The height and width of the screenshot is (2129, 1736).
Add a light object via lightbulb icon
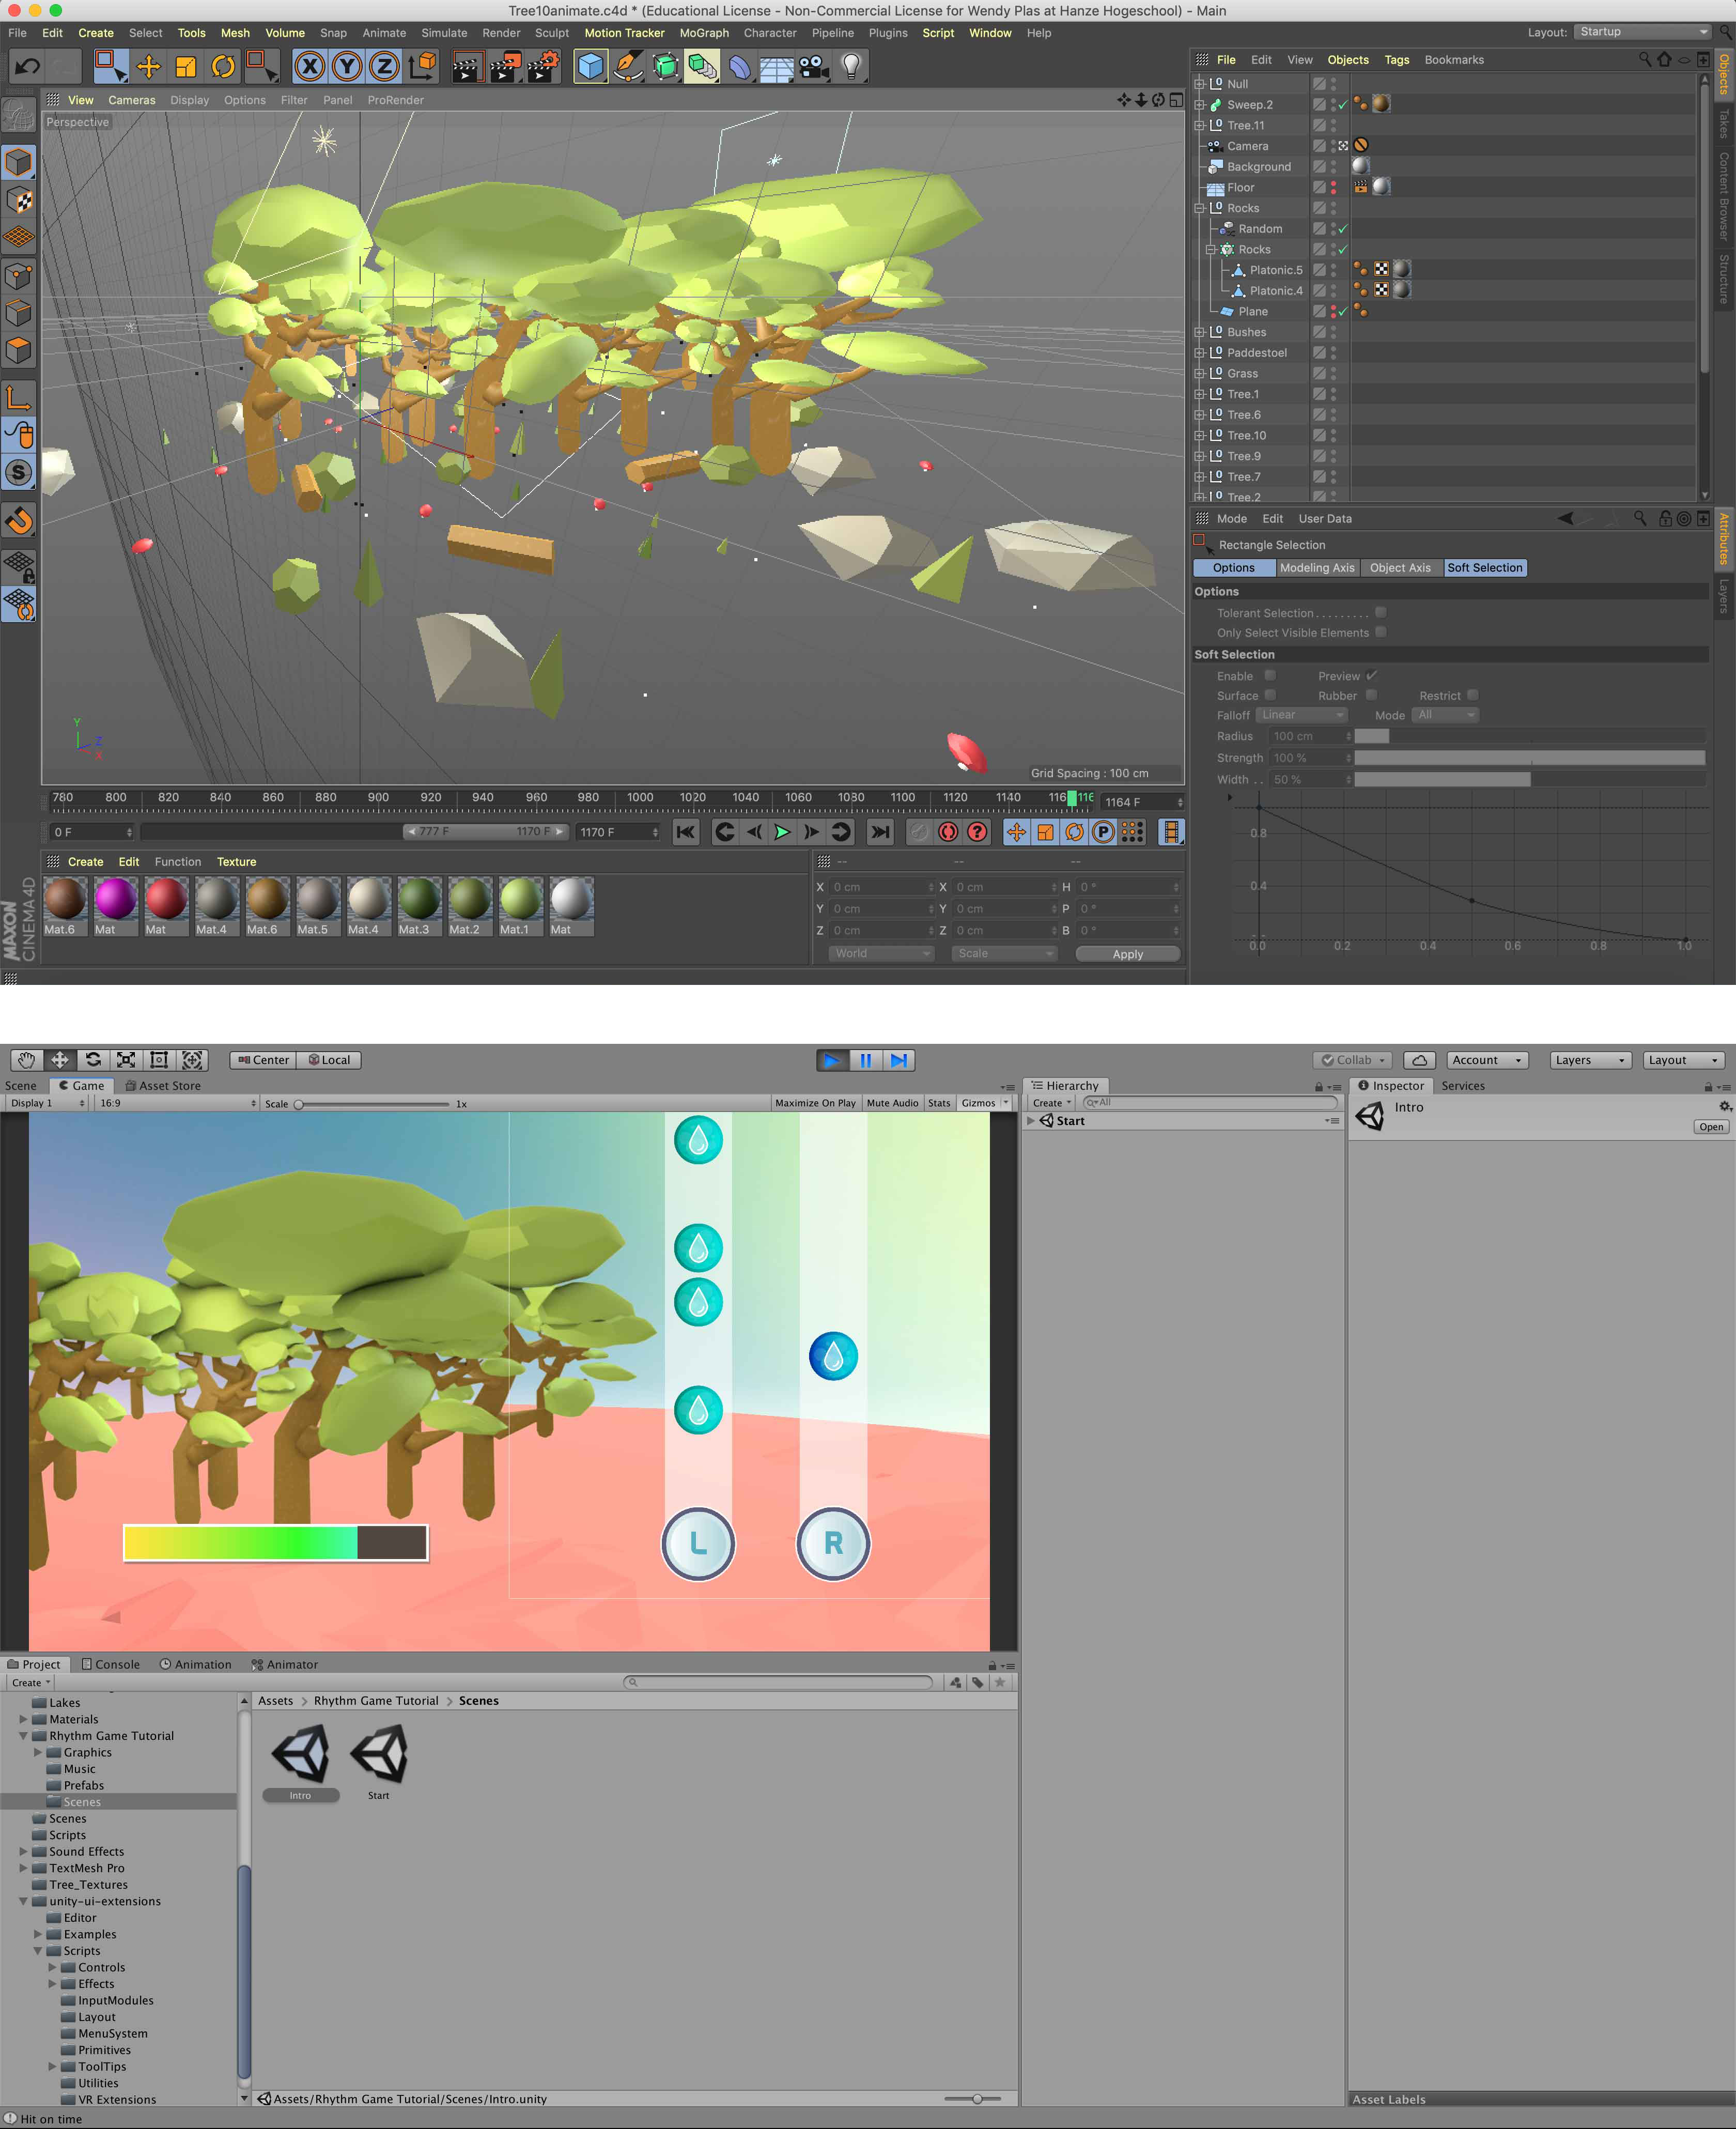(x=851, y=67)
